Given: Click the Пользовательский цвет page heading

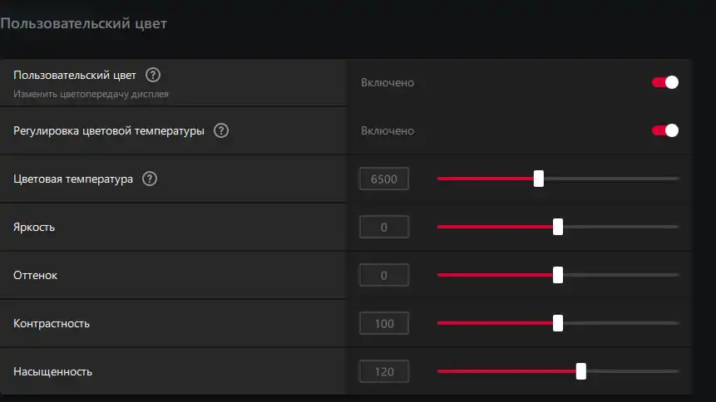Looking at the screenshot, I should coord(83,23).
